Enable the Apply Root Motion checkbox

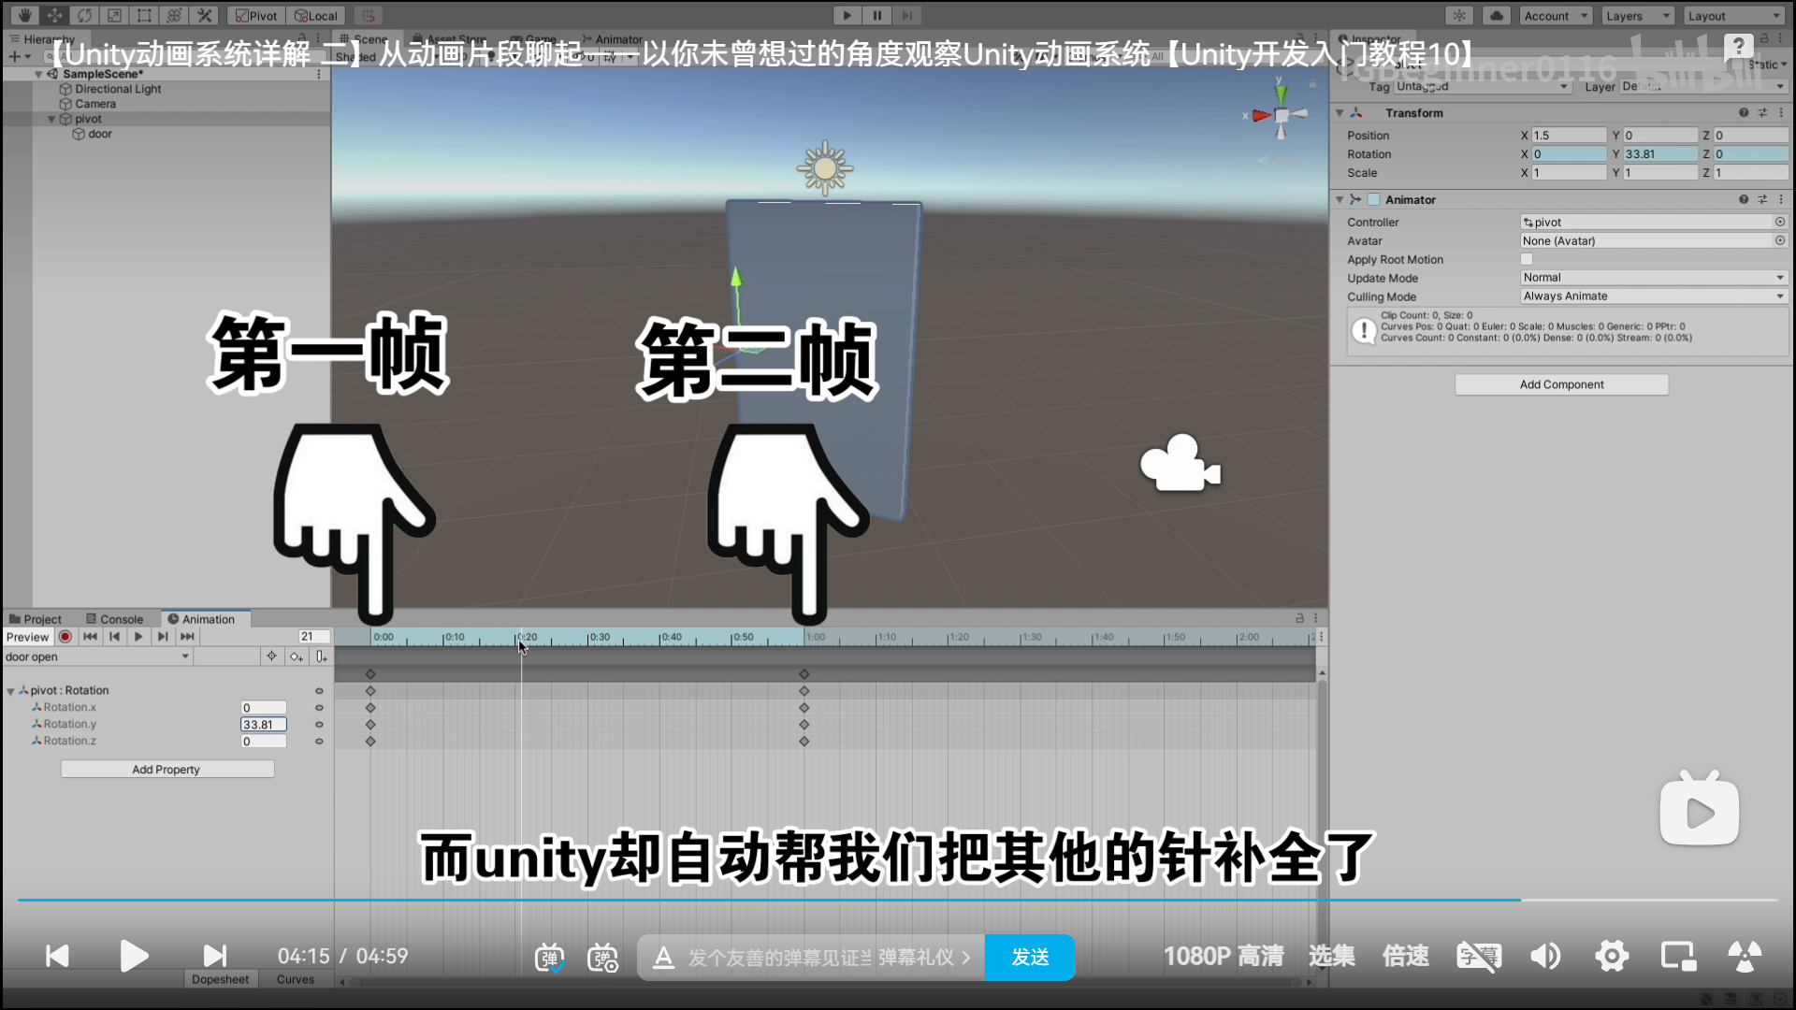tap(1527, 260)
